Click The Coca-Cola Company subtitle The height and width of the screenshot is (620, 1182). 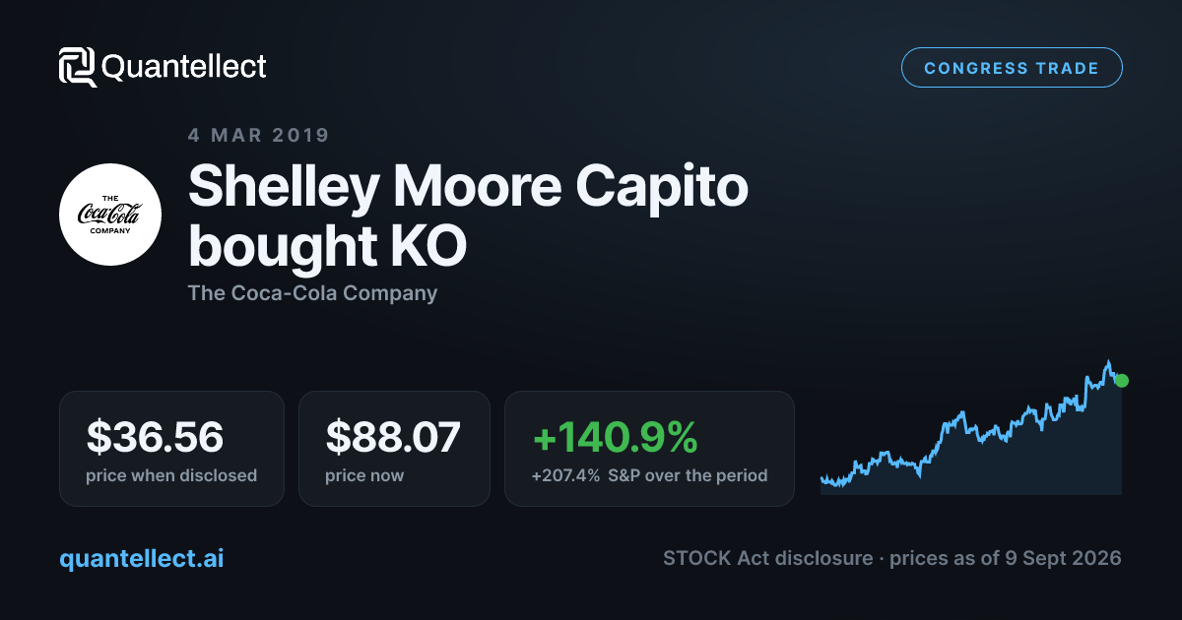coord(312,293)
